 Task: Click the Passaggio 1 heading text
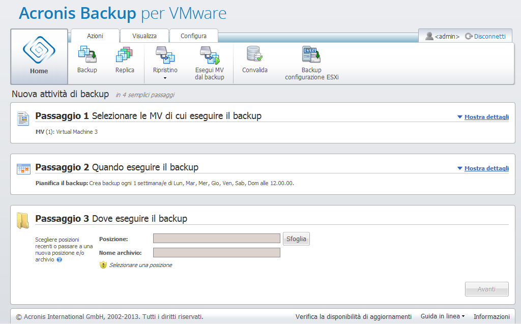tap(149, 116)
